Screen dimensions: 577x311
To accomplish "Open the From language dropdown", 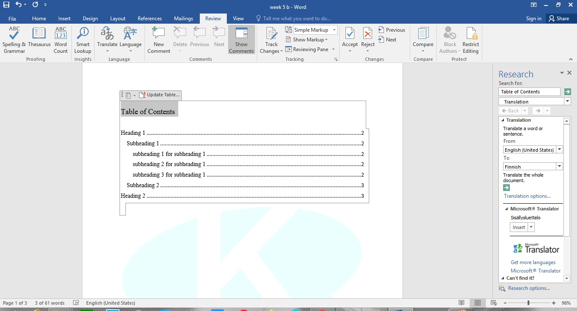I will [559, 150].
